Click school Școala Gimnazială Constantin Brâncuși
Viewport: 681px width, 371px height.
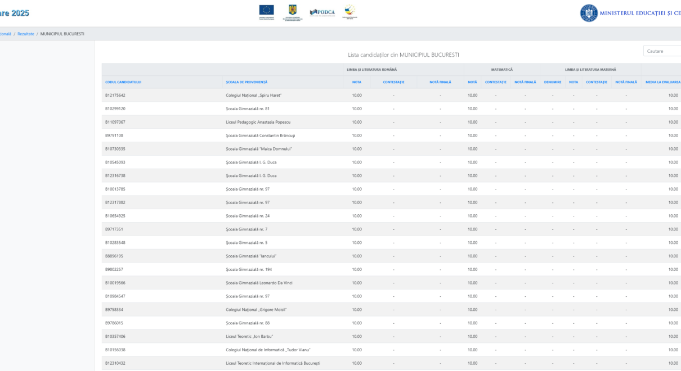click(x=261, y=135)
